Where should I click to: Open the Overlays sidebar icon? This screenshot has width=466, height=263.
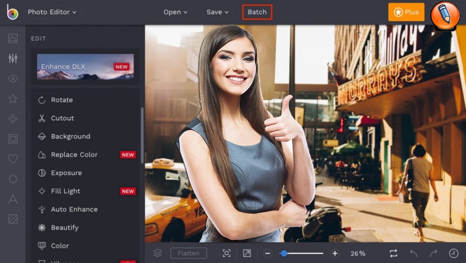coord(13,179)
